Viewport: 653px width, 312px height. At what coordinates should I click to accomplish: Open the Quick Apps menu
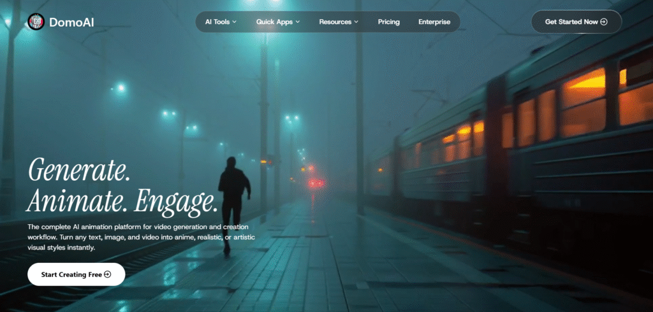tap(274, 22)
